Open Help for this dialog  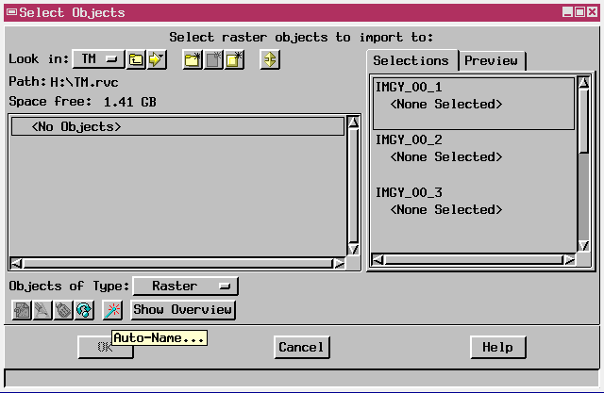point(497,347)
